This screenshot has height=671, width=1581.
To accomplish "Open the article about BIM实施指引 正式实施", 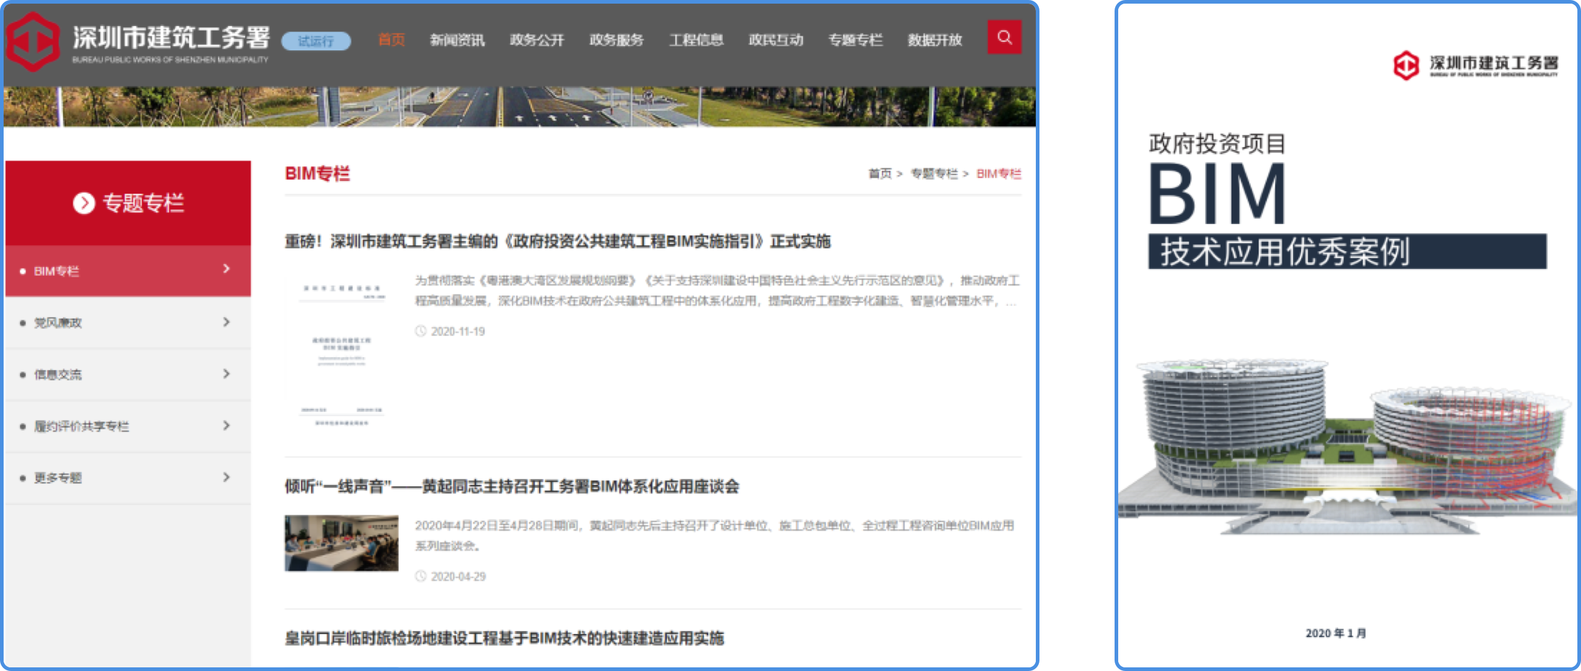I will click(x=557, y=241).
